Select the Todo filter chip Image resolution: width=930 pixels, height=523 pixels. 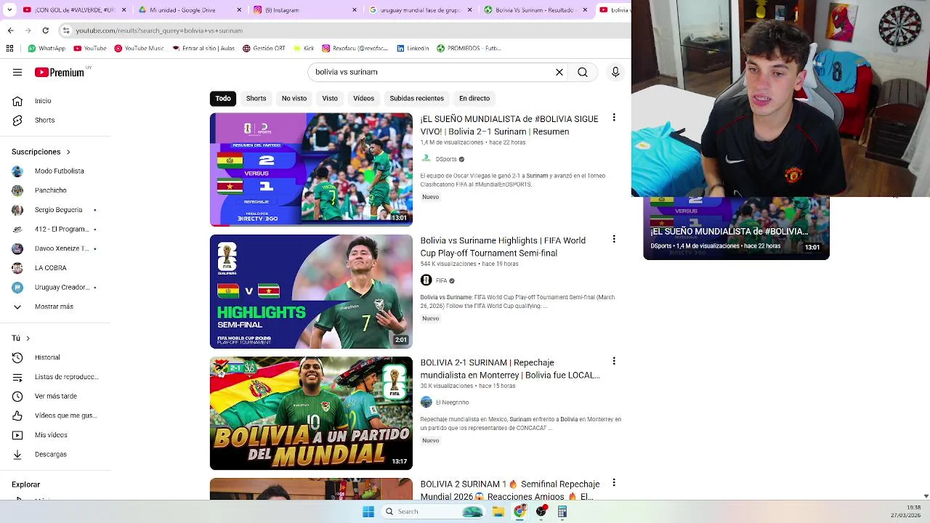[x=223, y=98]
